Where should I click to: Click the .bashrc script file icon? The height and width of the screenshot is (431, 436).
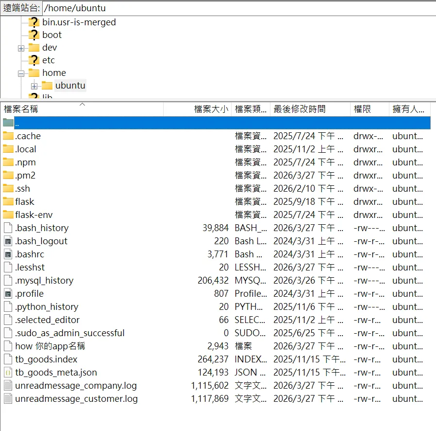[x=8, y=254]
